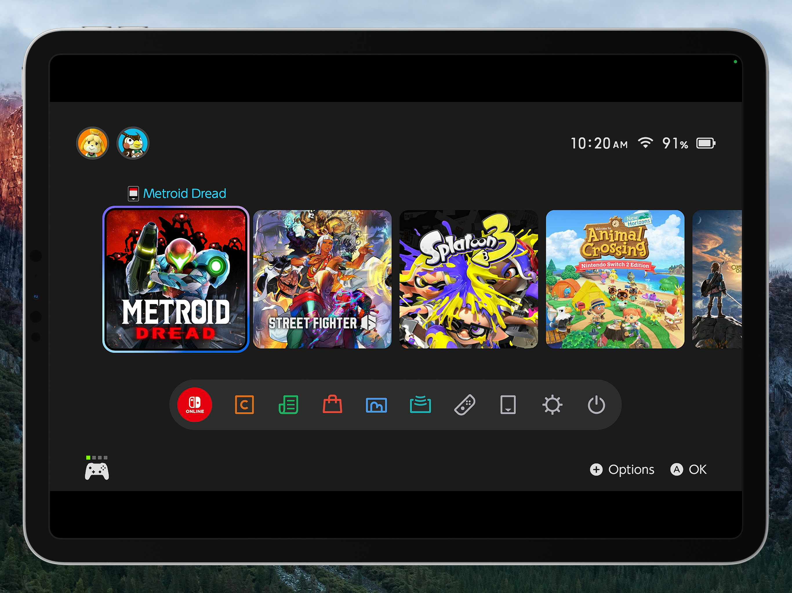Select Animal Crossing New Horizons tile
This screenshot has width=792, height=593.
(x=615, y=279)
